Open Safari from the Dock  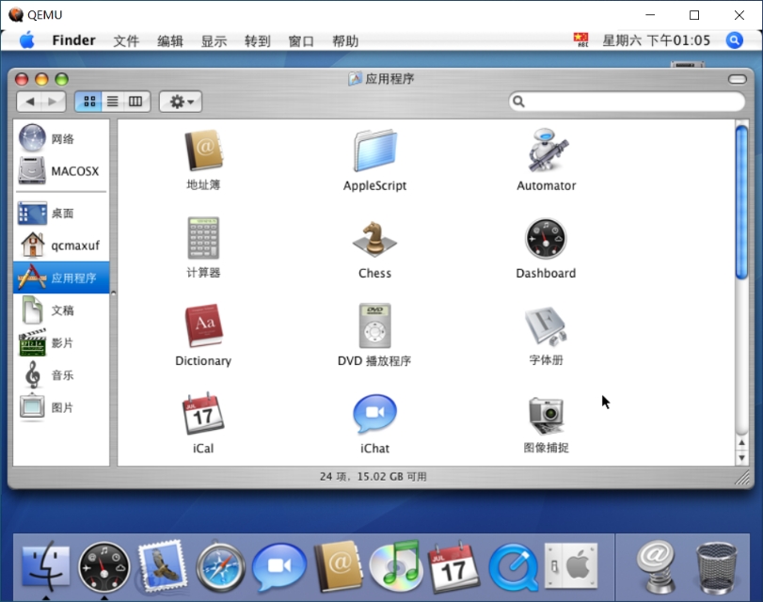[221, 566]
